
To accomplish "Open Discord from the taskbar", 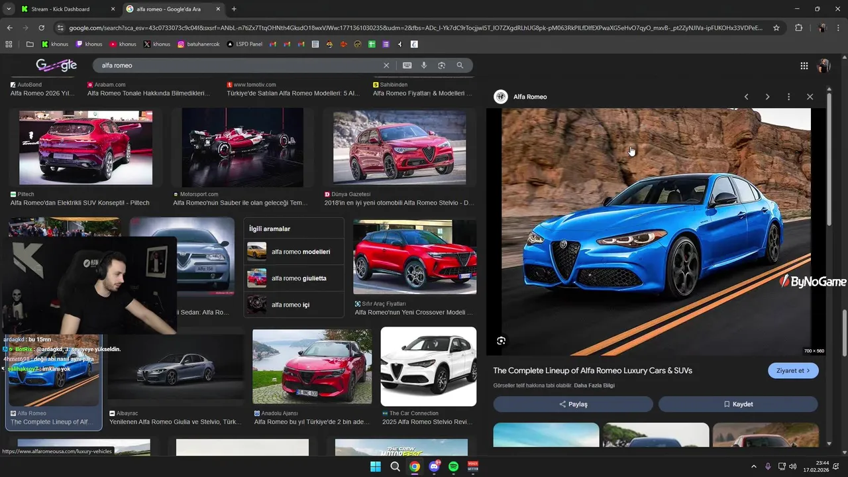I will (434, 466).
